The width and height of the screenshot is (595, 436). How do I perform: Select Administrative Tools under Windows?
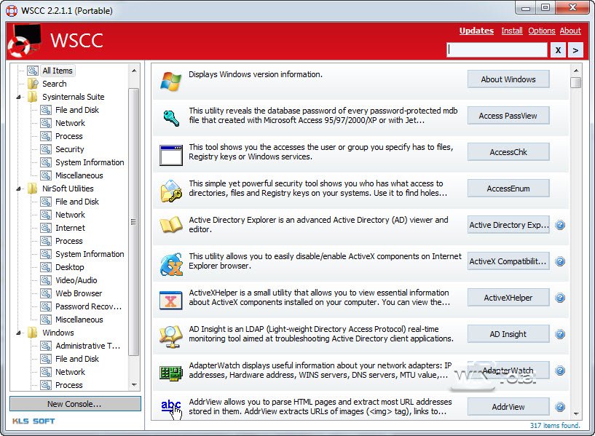point(87,346)
